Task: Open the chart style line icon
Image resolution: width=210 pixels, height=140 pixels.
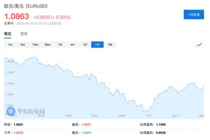Action: (x=199, y=45)
